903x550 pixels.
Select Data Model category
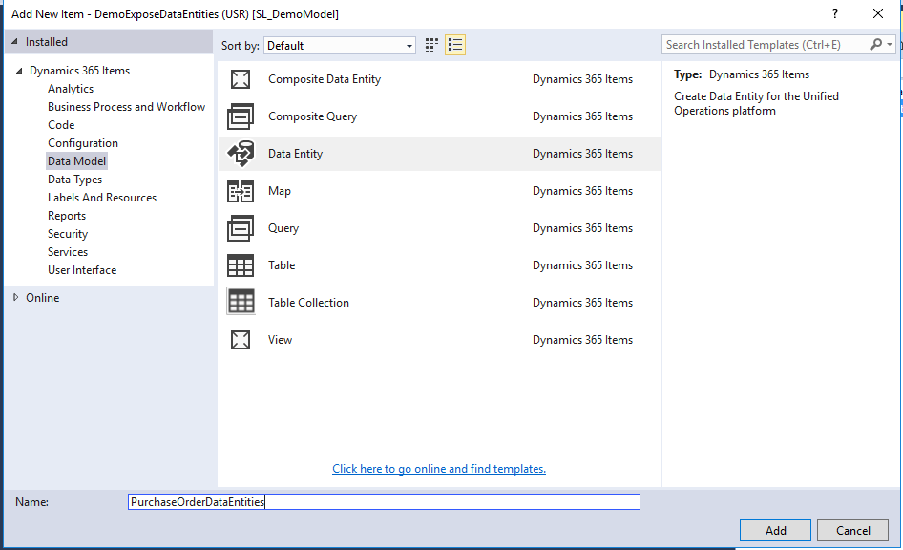(76, 161)
